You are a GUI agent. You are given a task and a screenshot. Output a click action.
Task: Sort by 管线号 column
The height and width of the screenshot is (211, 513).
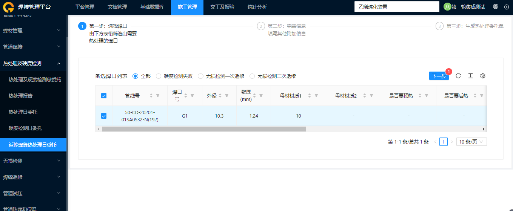coord(151,96)
